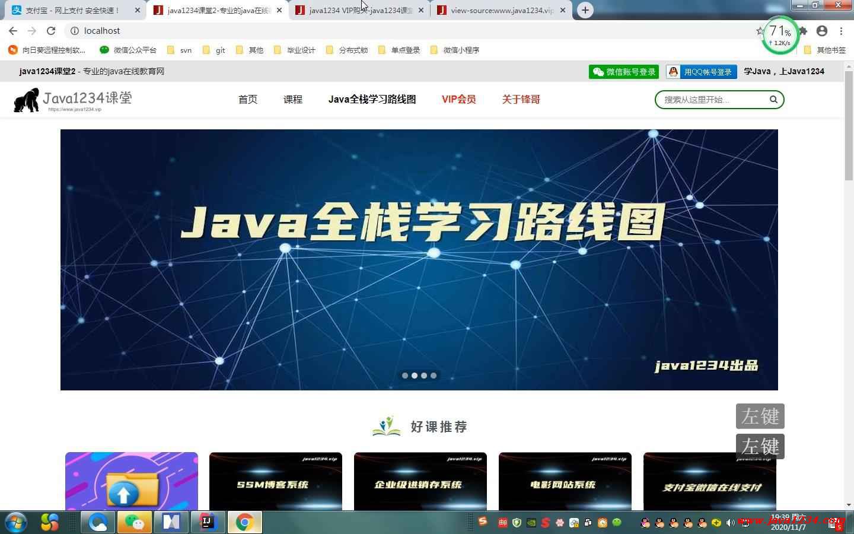Screen dimensions: 854x534
Task: Close the view-source tab
Action: click(x=563, y=10)
